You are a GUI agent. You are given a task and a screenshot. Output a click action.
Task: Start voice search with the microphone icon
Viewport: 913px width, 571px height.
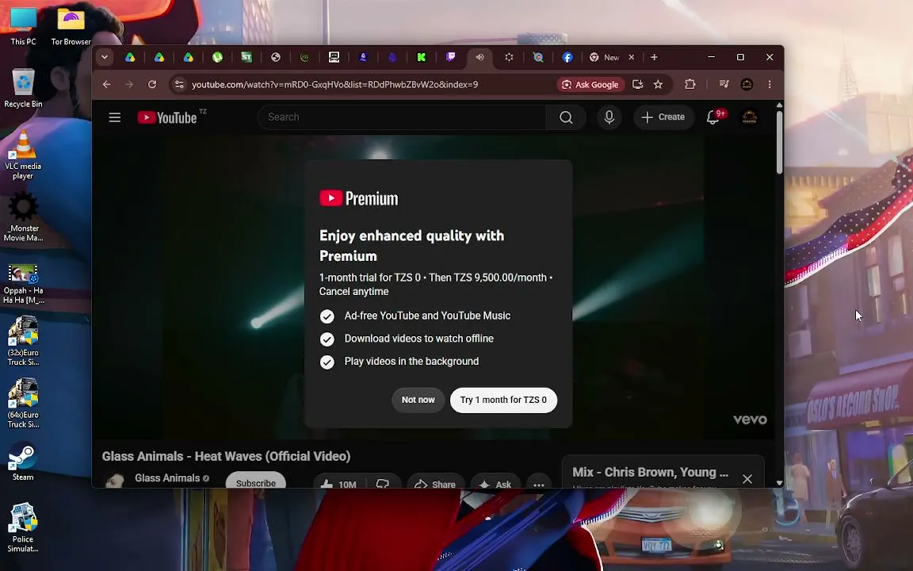[x=609, y=117]
